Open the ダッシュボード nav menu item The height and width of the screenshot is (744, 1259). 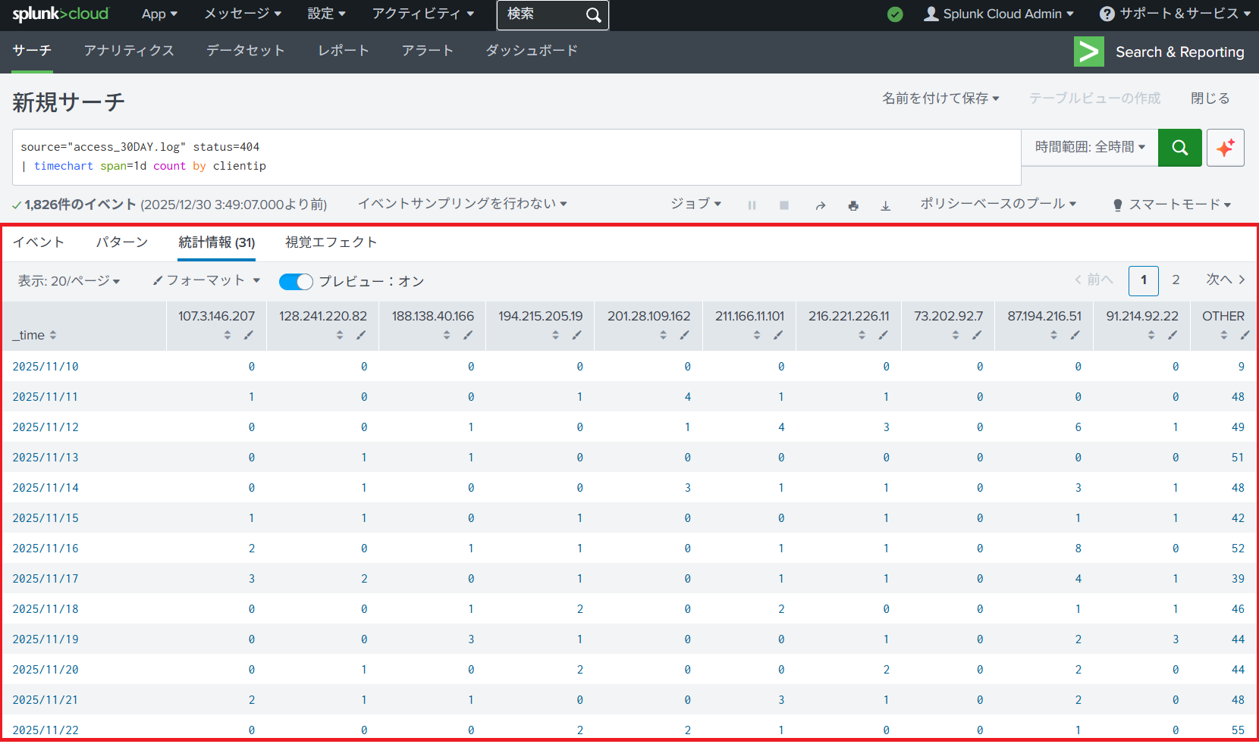pos(532,51)
